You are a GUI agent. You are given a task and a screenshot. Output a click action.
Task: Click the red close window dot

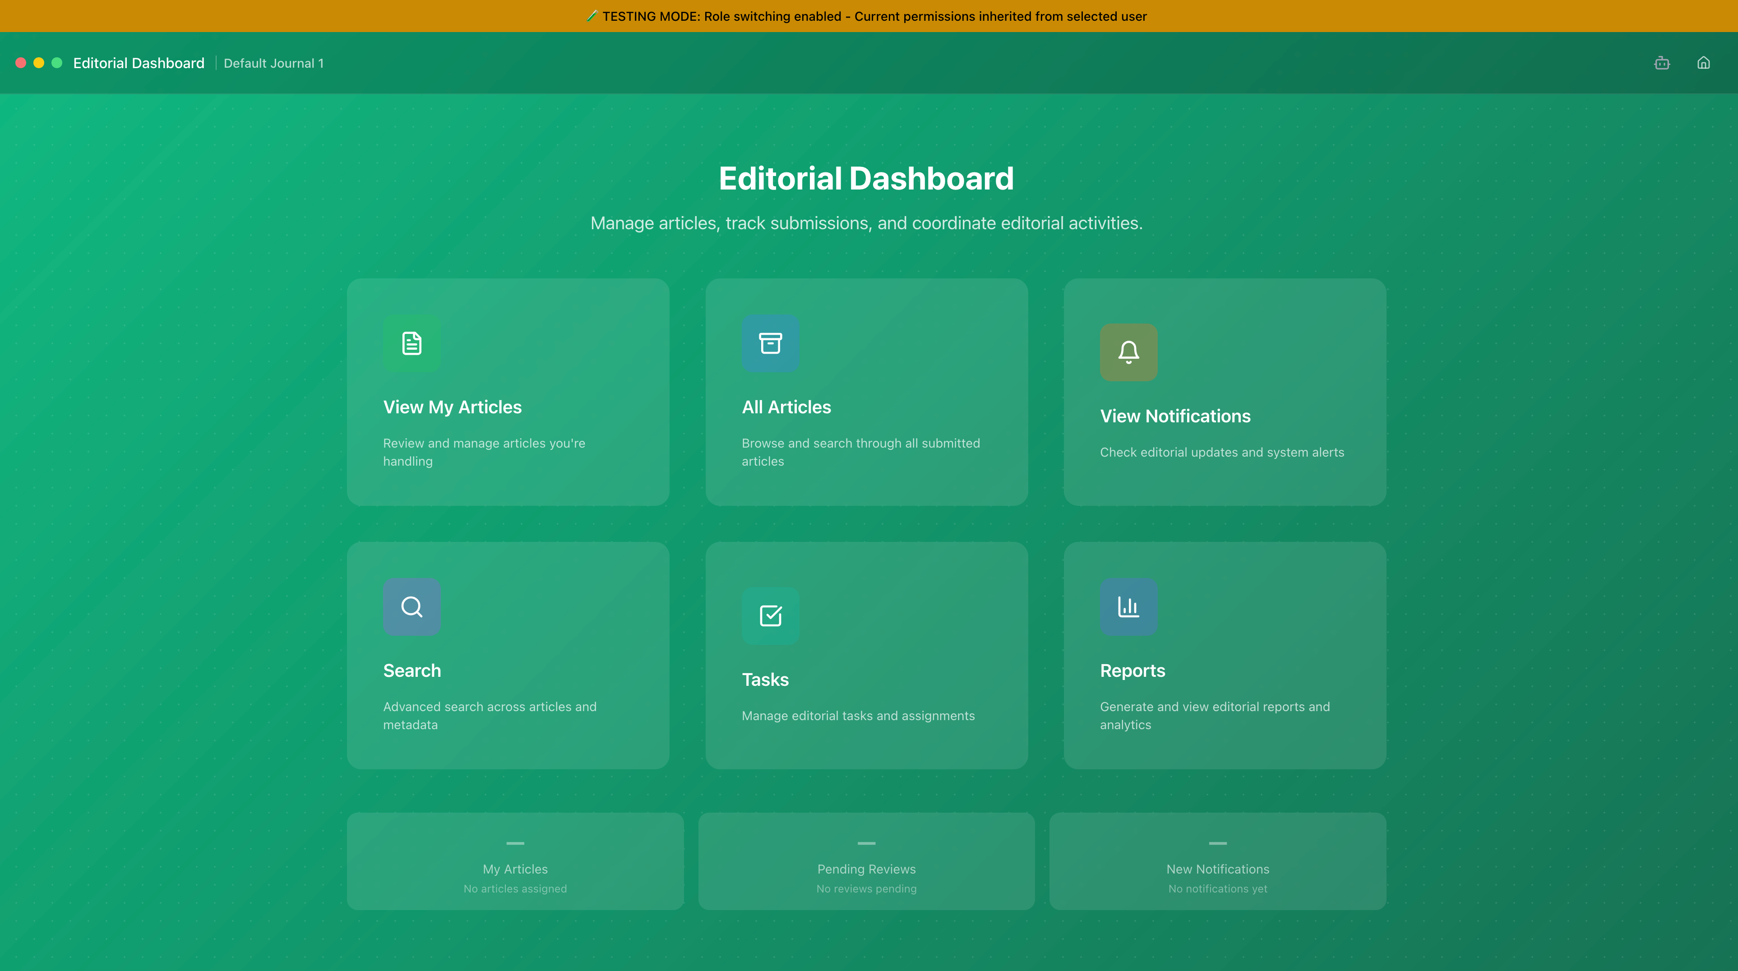point(21,63)
